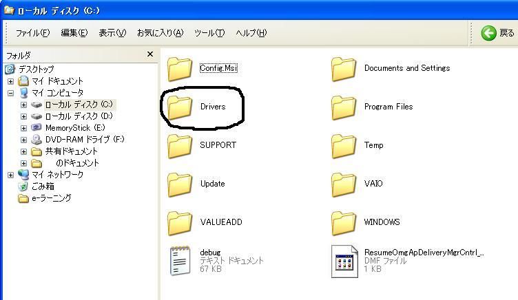Click the debug file name
The height and width of the screenshot is (300, 518).
pos(210,253)
